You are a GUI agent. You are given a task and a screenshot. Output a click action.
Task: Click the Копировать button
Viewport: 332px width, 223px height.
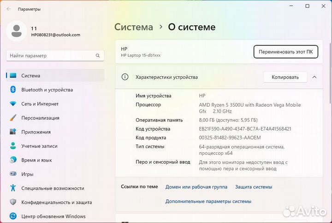point(285,77)
